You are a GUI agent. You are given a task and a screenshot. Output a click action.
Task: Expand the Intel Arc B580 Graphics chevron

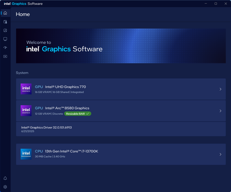click(220, 111)
